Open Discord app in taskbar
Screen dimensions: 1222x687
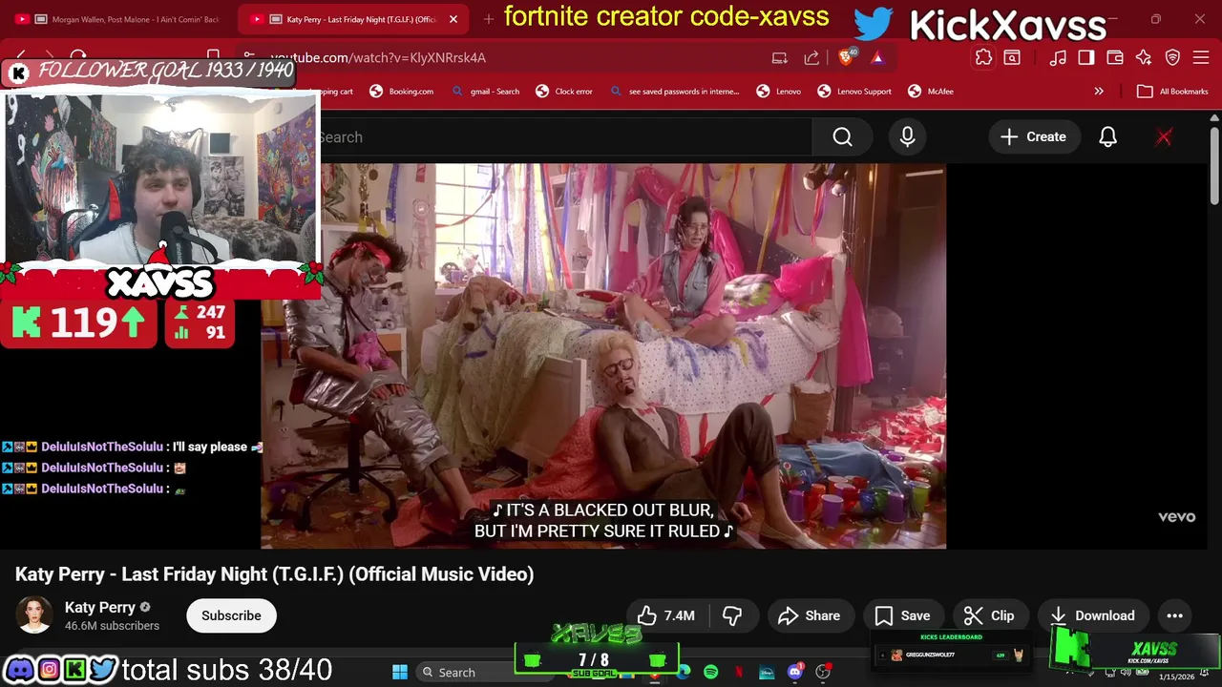click(795, 673)
